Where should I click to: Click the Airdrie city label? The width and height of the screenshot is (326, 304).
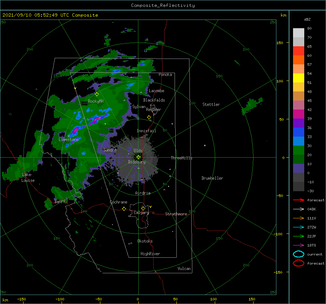tap(143, 193)
